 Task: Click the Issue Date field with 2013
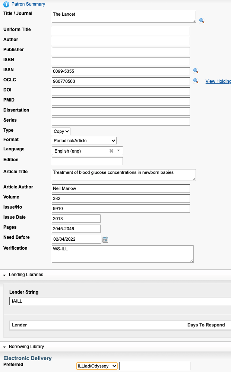click(76, 219)
